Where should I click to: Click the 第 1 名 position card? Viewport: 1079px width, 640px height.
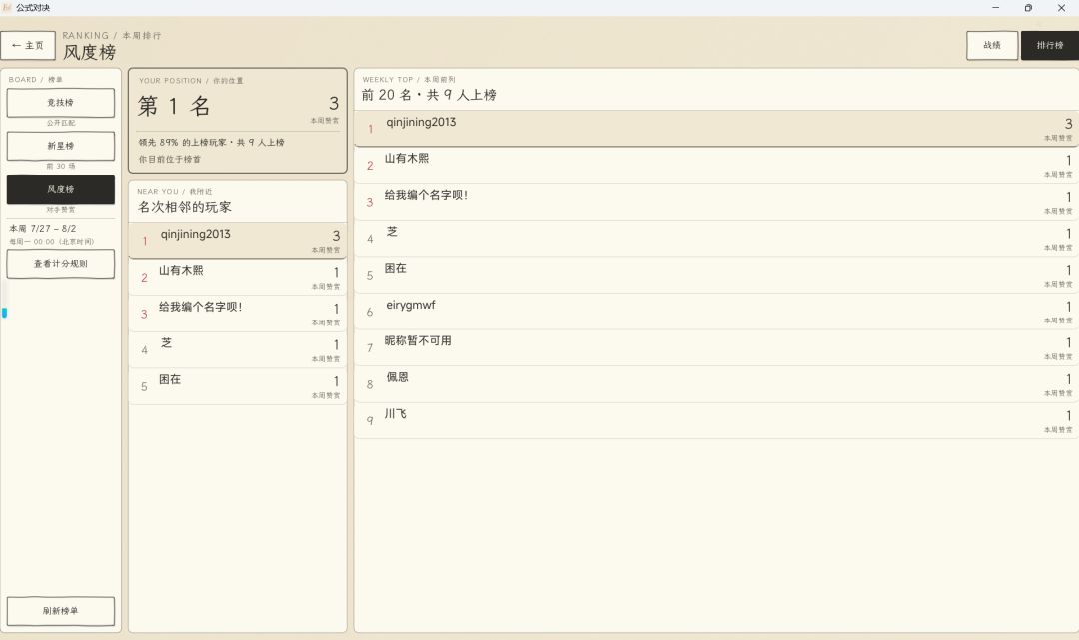(238, 120)
